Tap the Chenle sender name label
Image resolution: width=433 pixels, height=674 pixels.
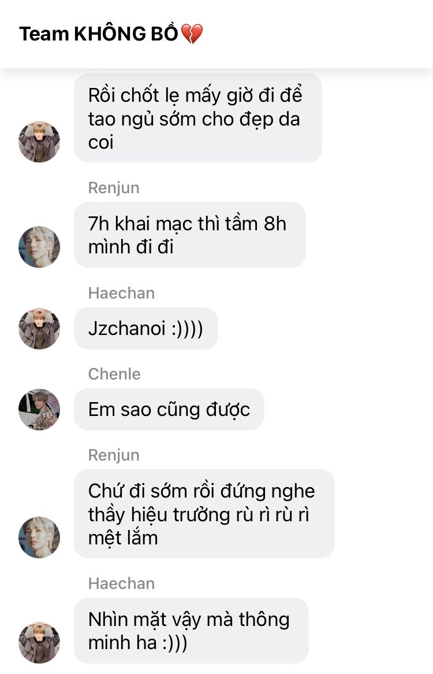pos(114,374)
